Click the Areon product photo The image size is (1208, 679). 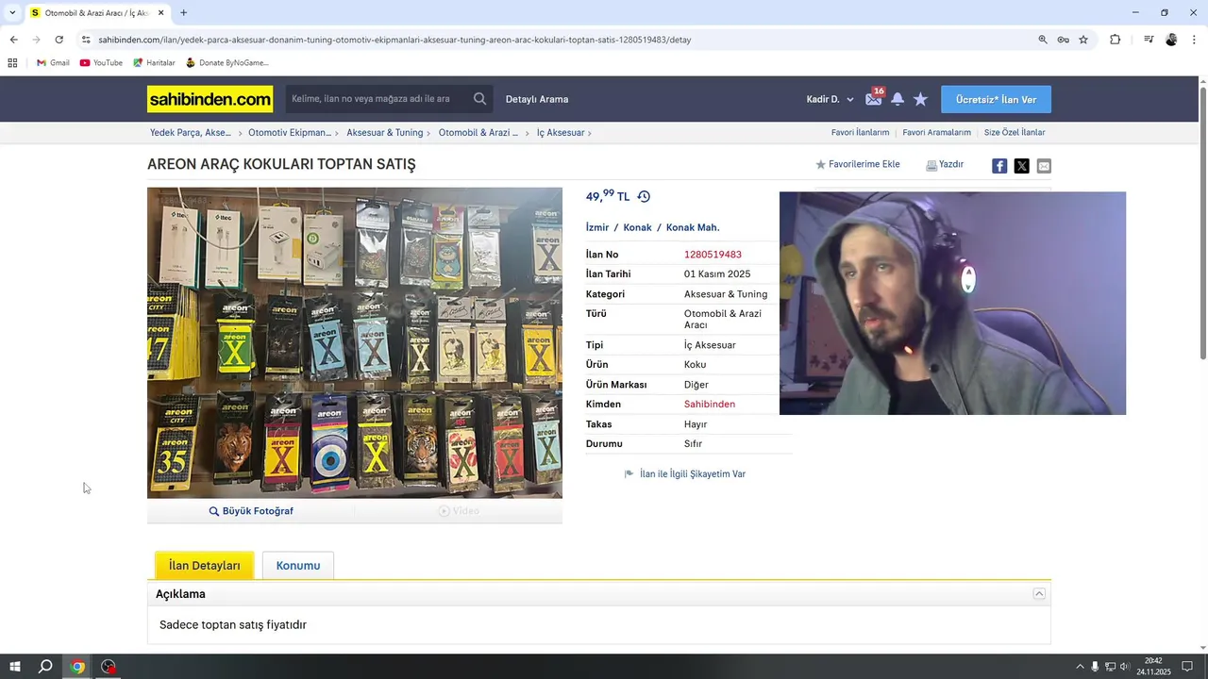click(x=355, y=342)
